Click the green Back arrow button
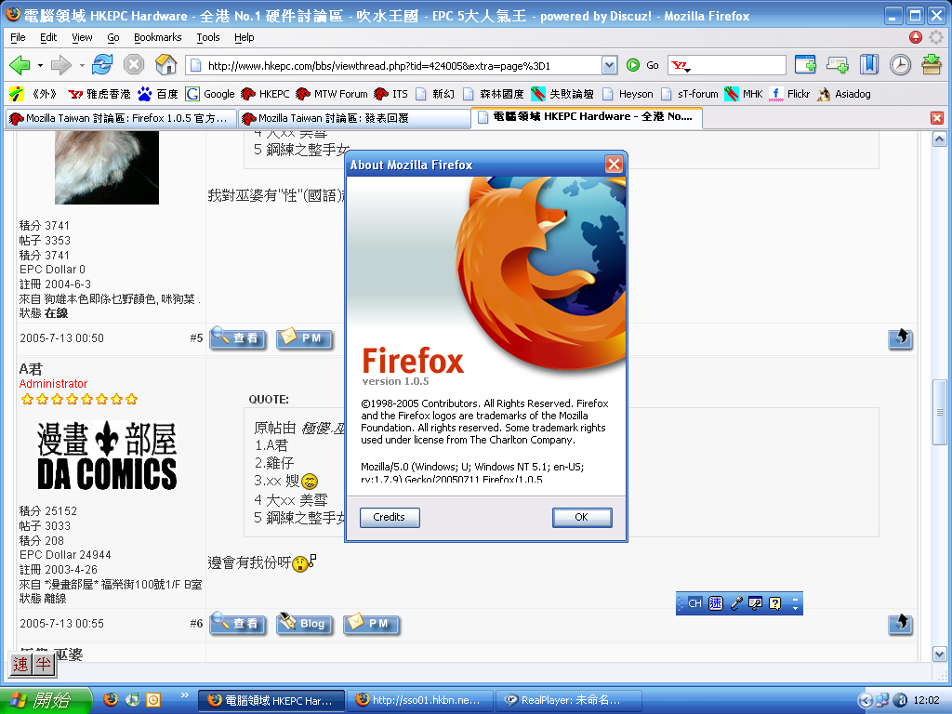The height and width of the screenshot is (714, 952). tap(20, 65)
